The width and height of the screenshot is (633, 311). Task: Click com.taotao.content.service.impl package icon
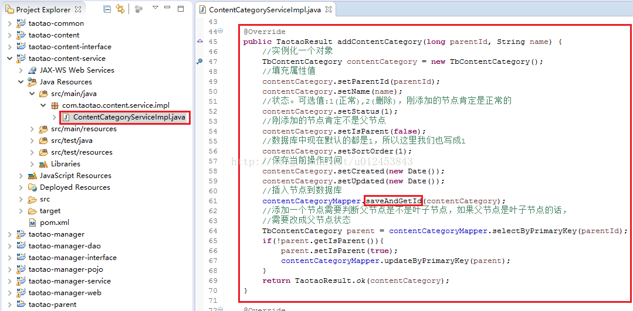coord(55,105)
